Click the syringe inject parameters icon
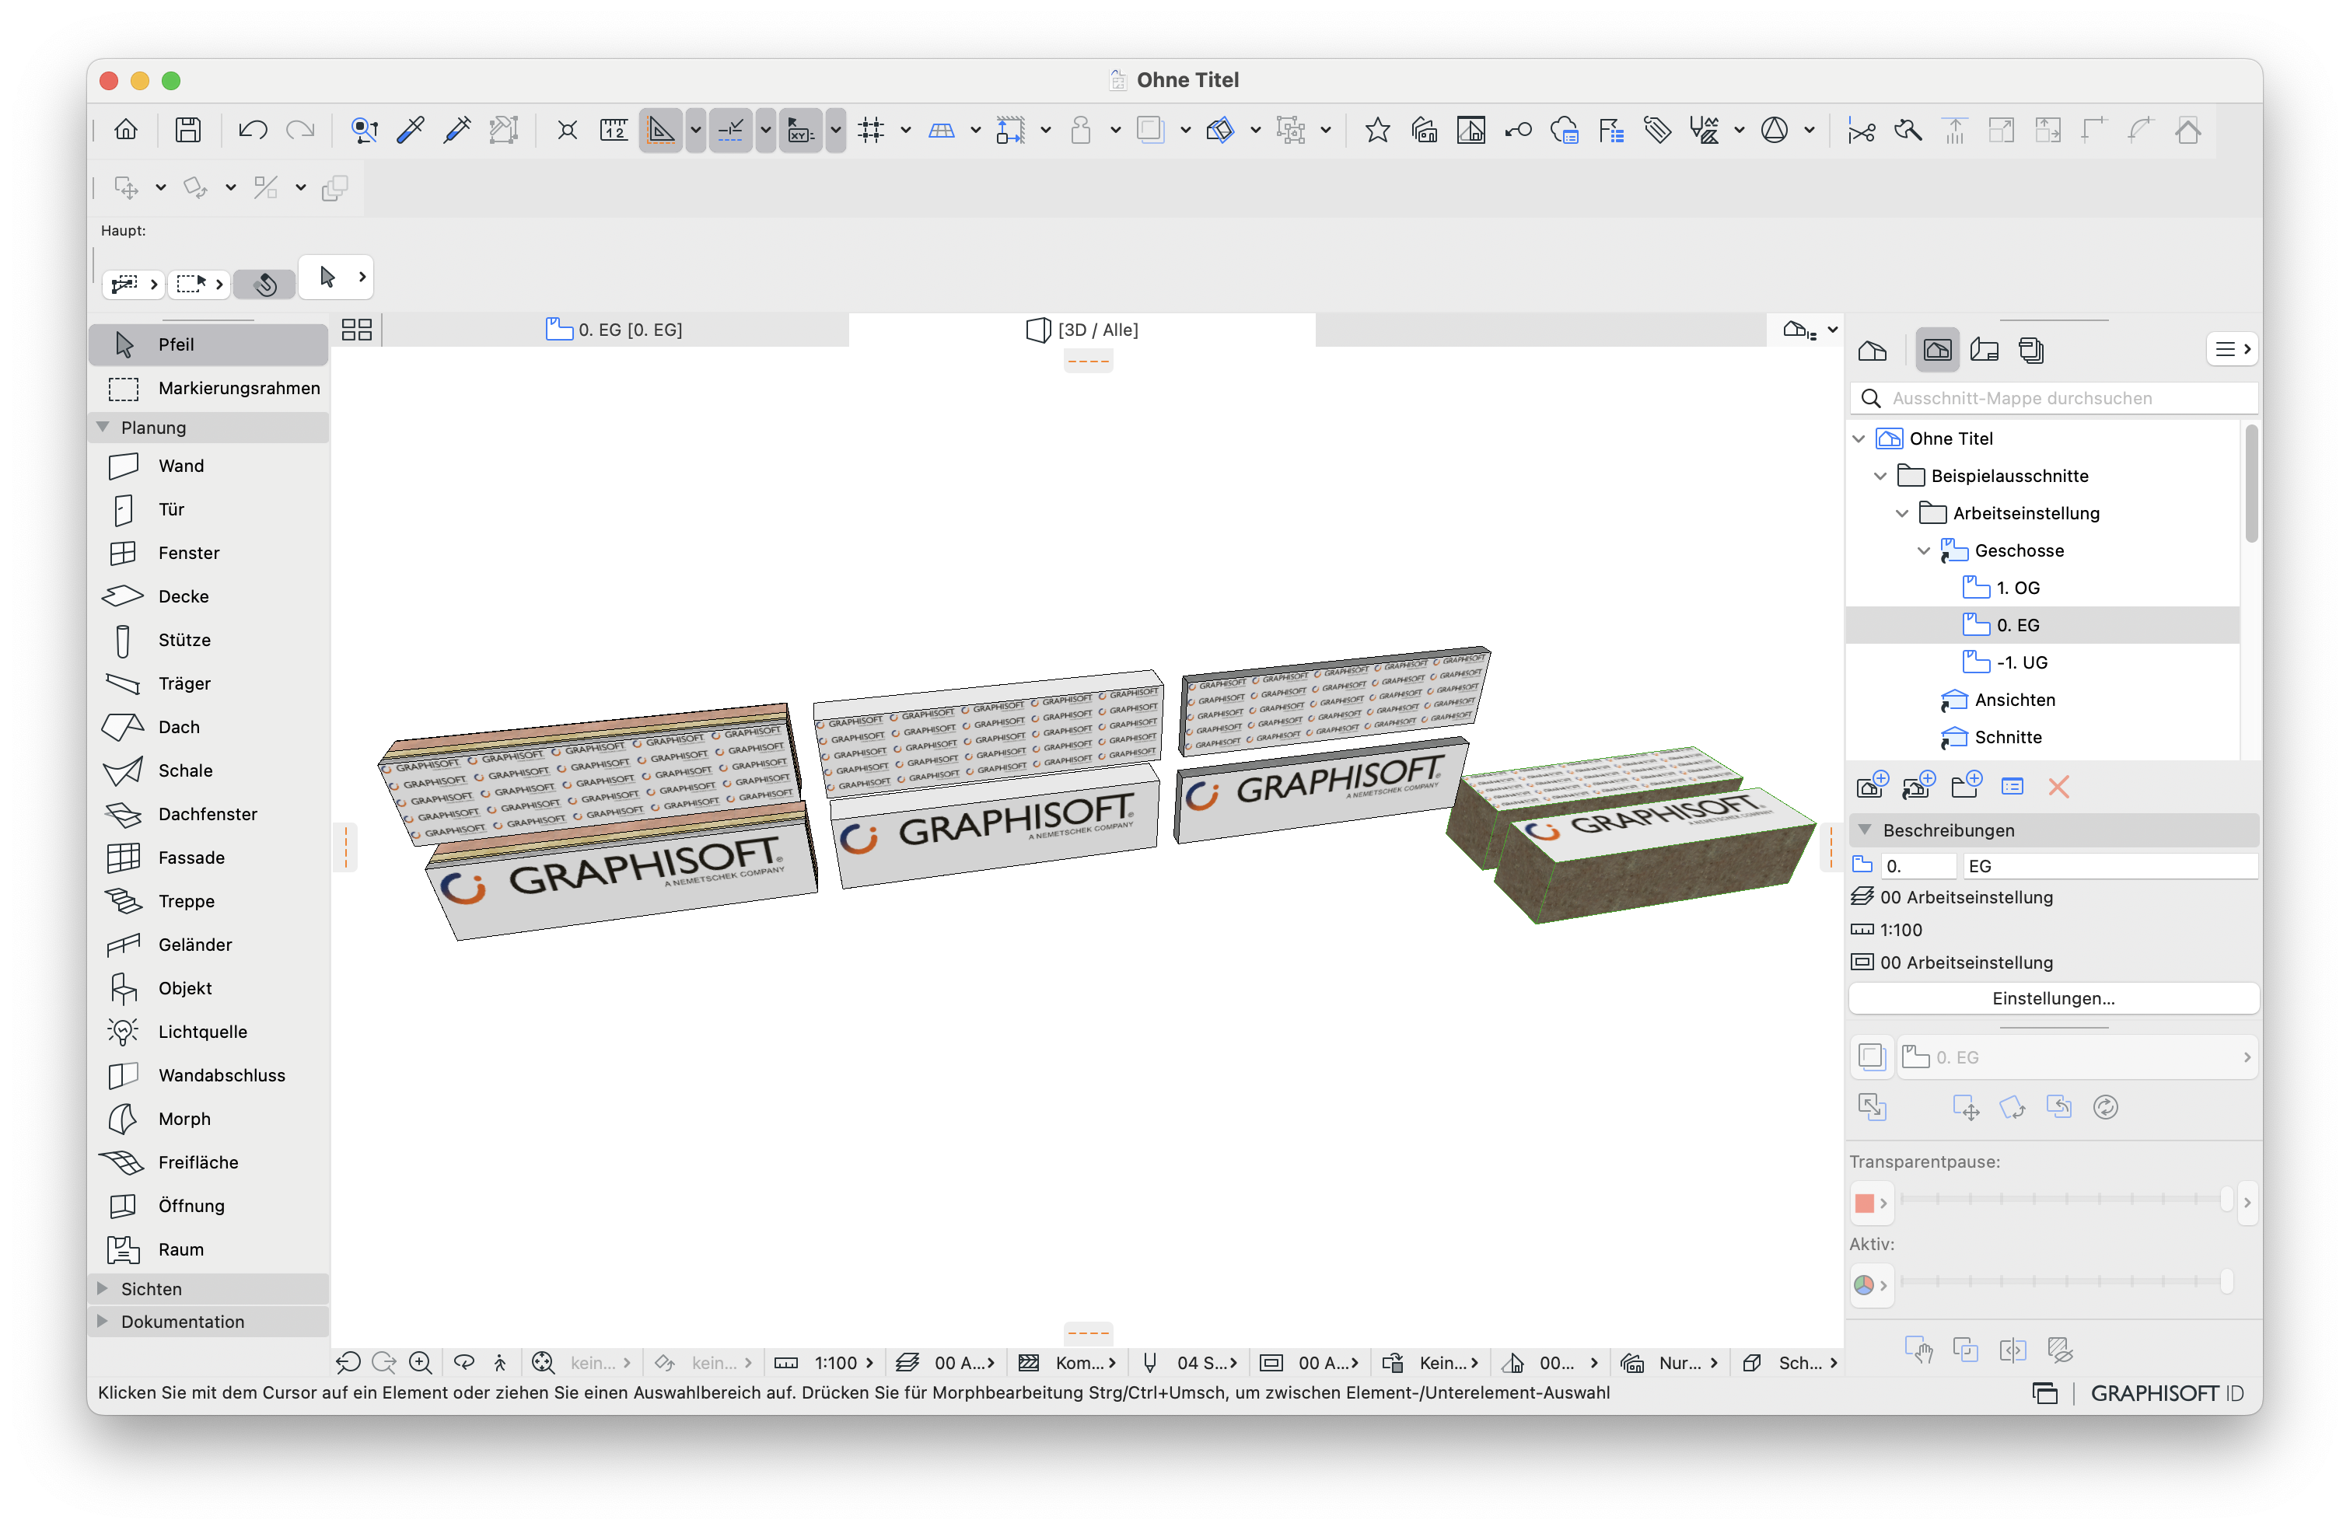This screenshot has height=1530, width=2350. (457, 129)
